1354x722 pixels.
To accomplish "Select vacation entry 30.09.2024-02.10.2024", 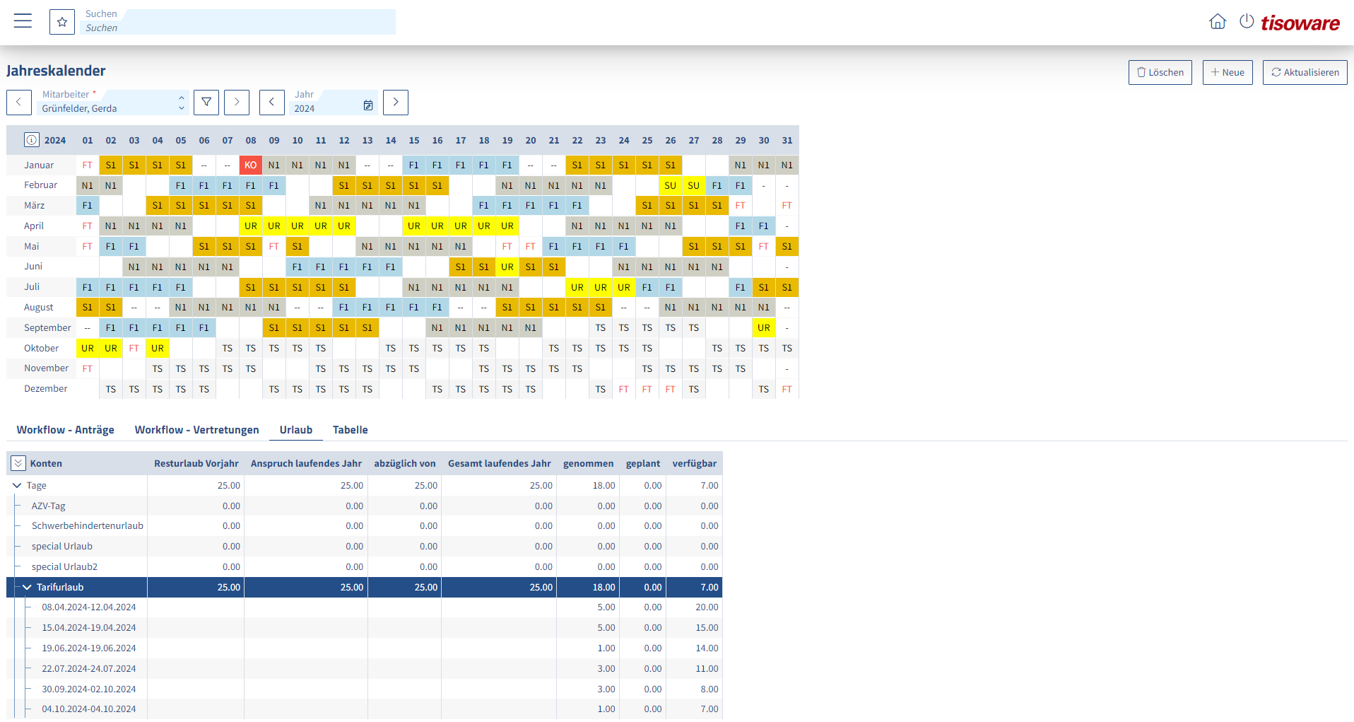I will 364,689.
